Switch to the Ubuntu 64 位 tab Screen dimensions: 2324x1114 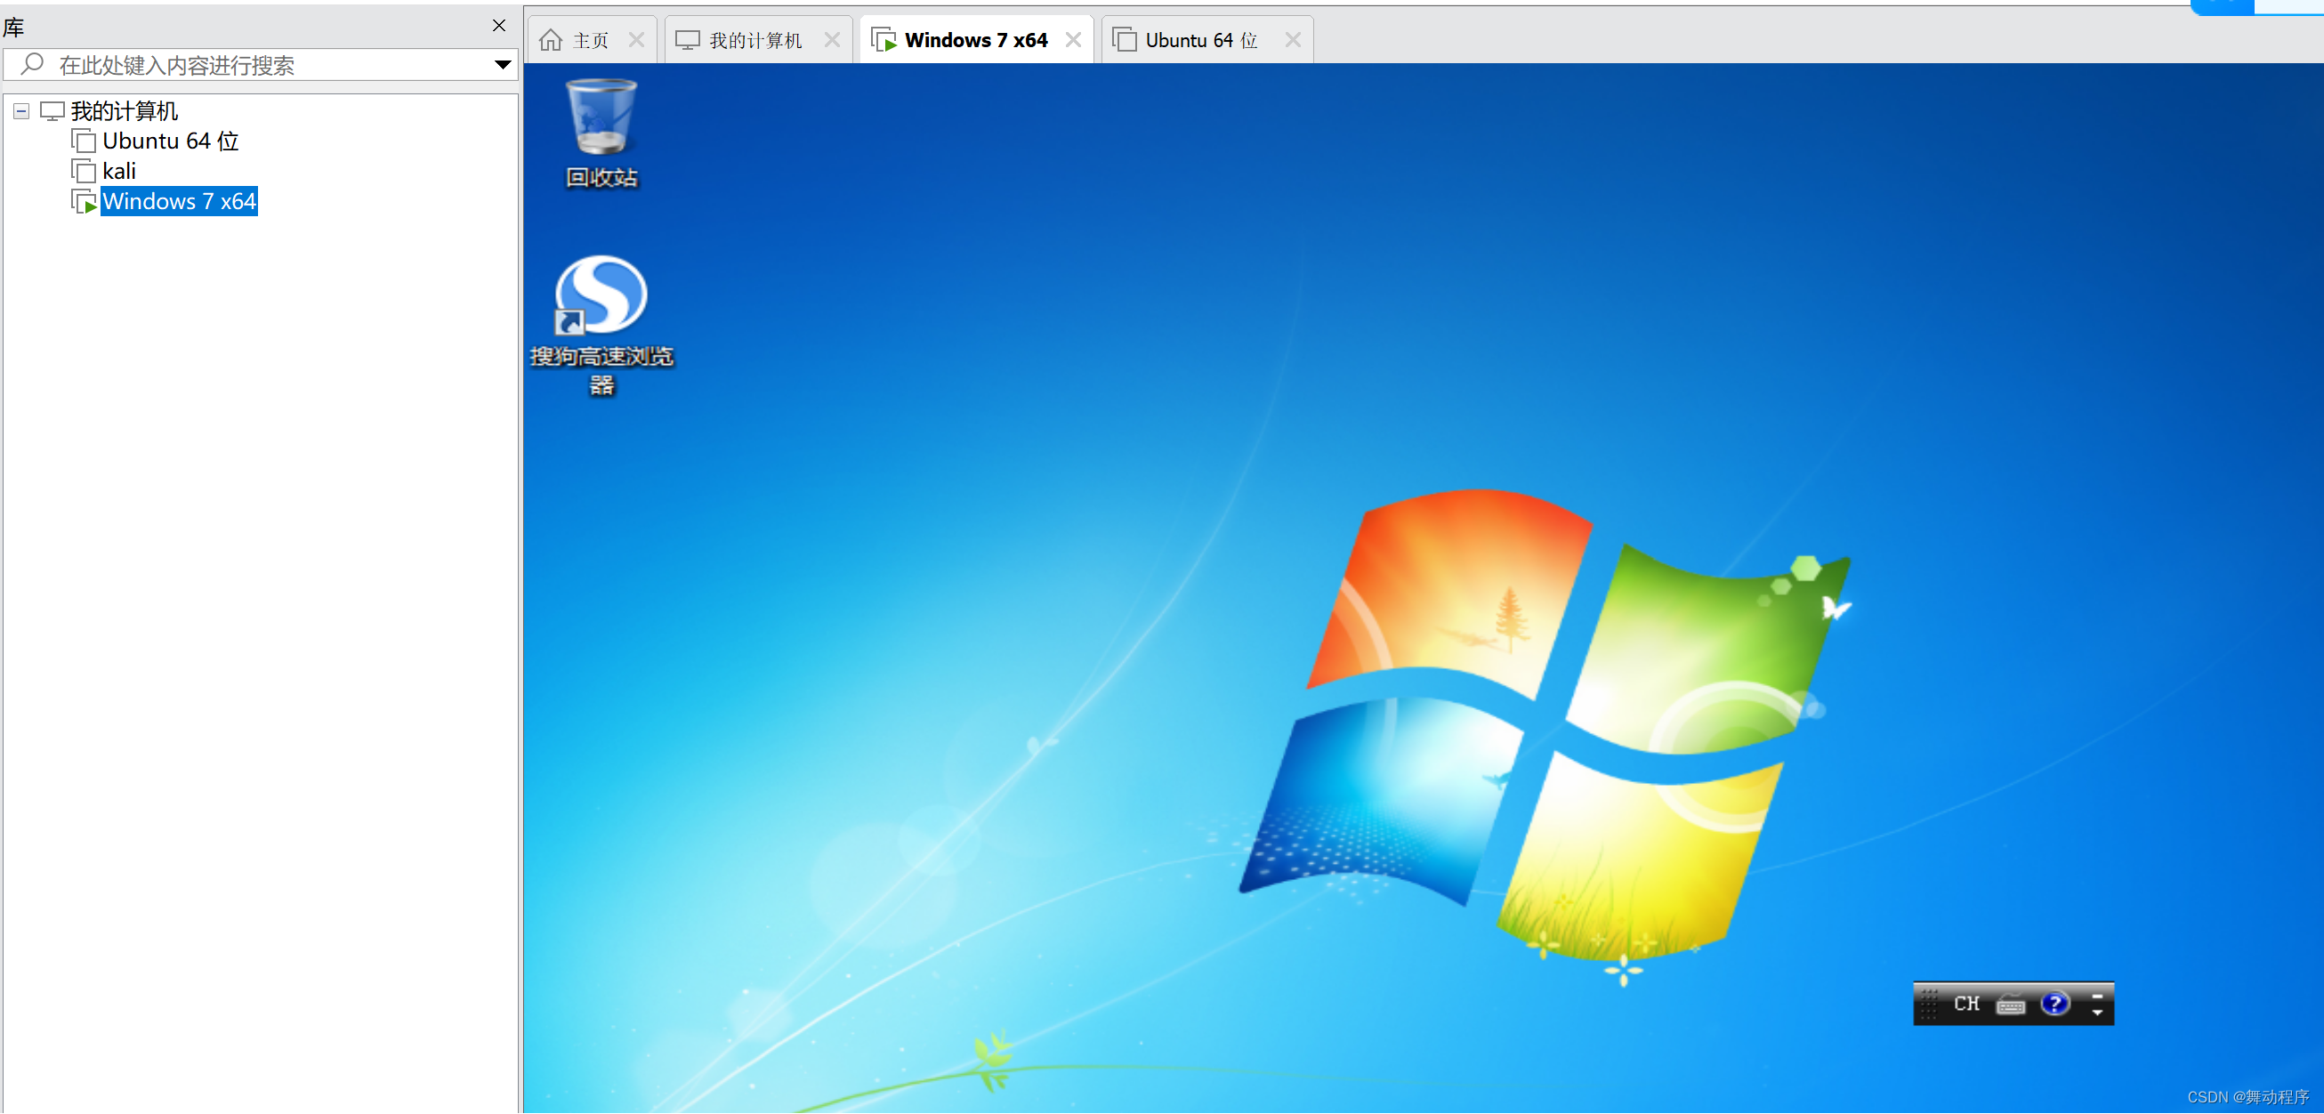(1199, 40)
